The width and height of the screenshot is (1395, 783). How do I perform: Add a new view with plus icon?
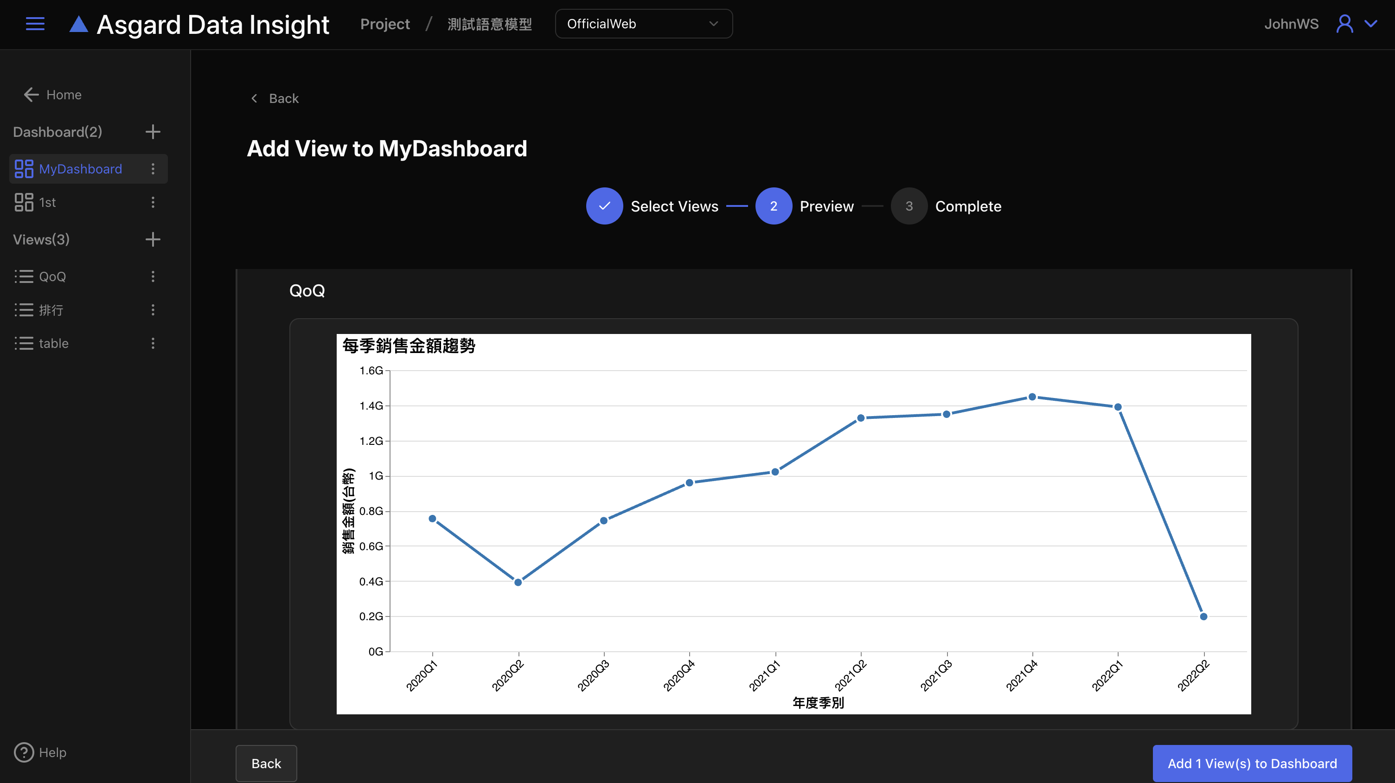click(153, 239)
